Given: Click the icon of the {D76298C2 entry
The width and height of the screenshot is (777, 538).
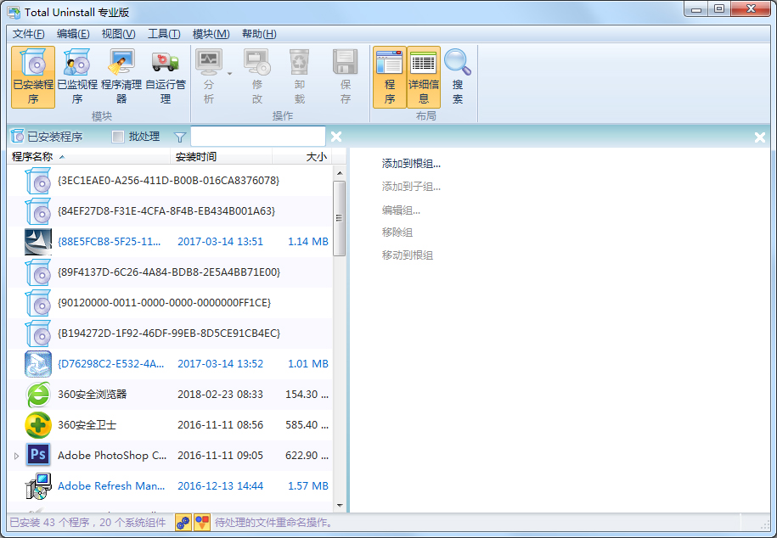Looking at the screenshot, I should [38, 364].
